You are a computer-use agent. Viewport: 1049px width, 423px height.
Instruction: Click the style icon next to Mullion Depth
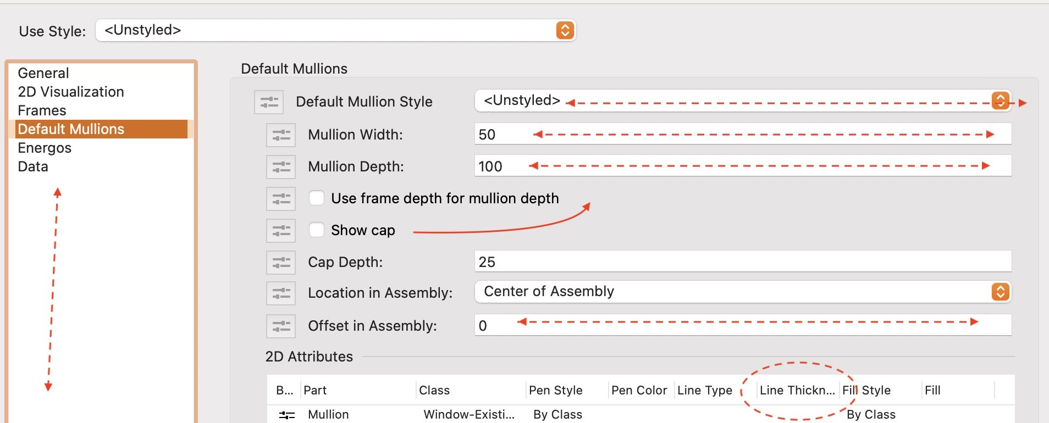click(x=281, y=167)
